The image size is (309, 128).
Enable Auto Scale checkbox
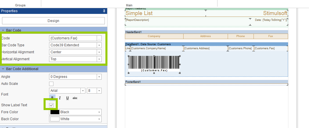click(51, 84)
